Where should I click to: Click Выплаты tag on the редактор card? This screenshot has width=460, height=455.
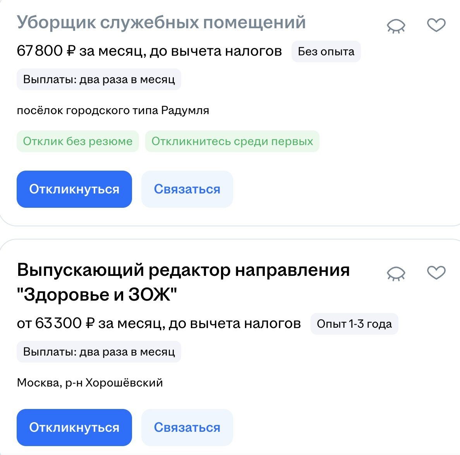(x=99, y=352)
